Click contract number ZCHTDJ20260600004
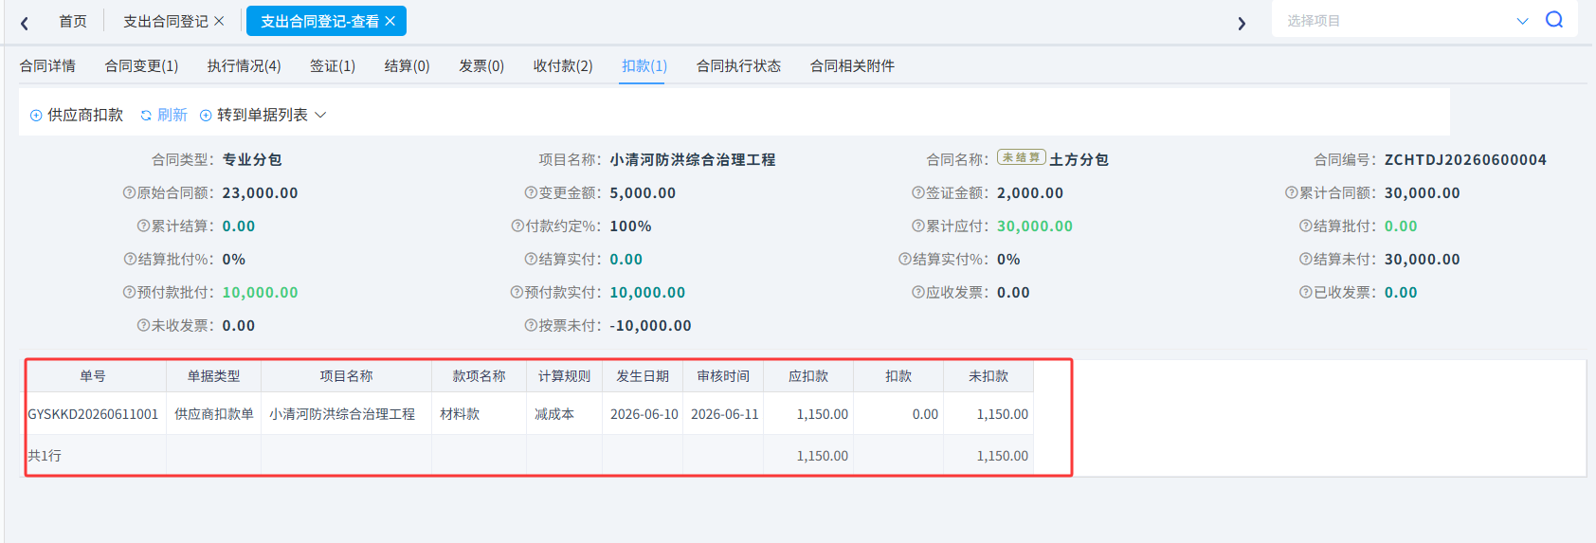The image size is (1596, 543). [1465, 159]
